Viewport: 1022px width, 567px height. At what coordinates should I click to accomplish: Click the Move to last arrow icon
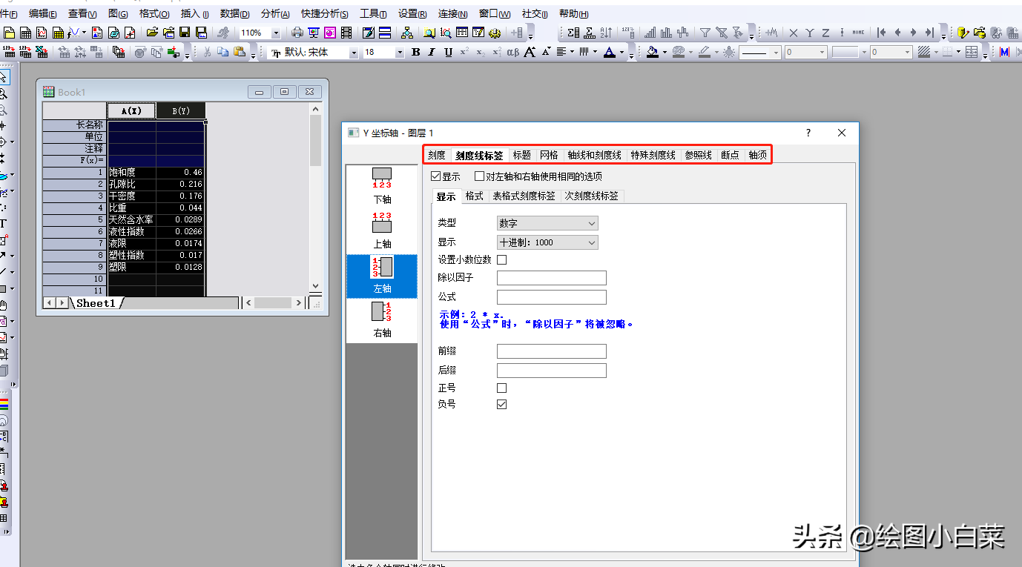pos(930,33)
